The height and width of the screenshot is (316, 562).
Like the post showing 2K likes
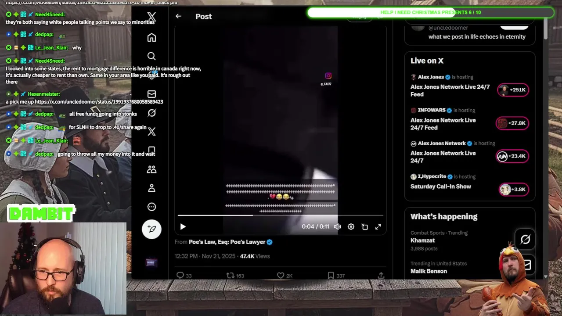click(285, 275)
